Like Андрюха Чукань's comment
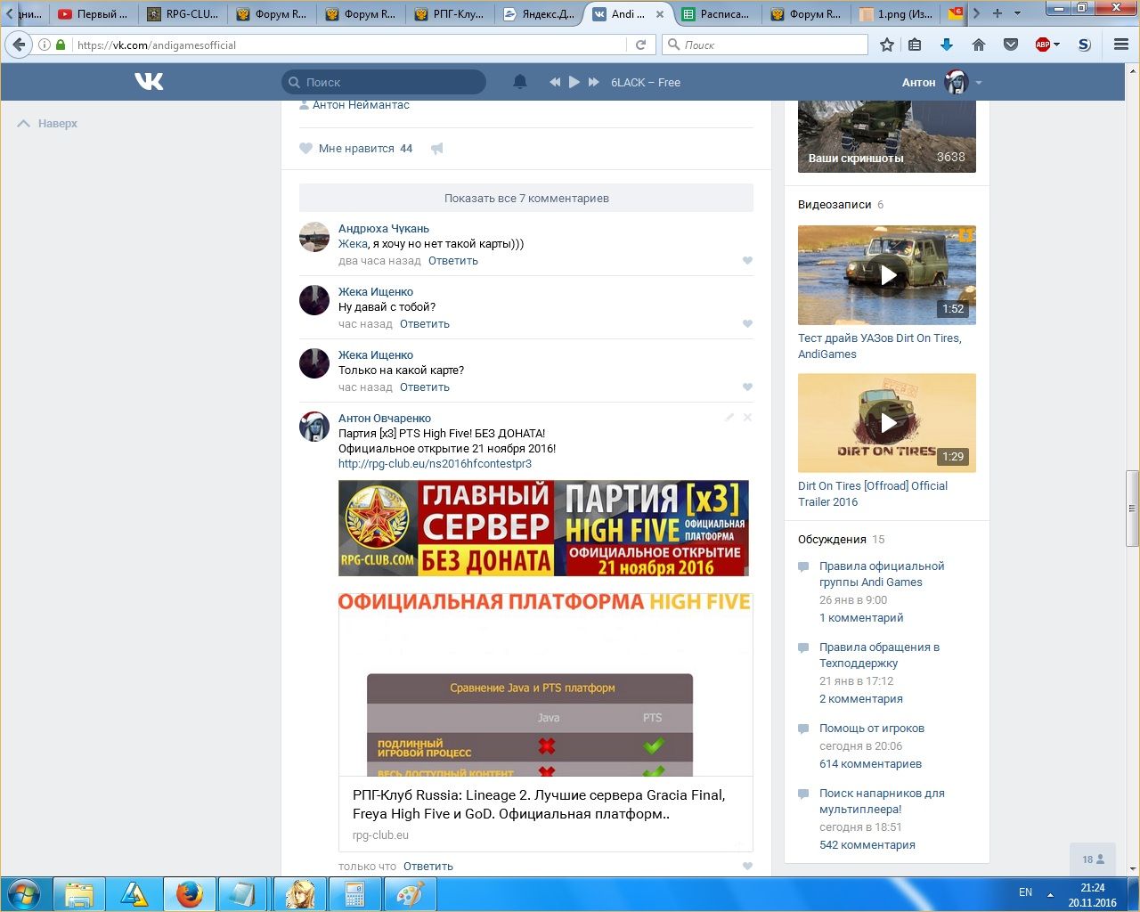This screenshot has height=912, width=1140. pos(747,261)
